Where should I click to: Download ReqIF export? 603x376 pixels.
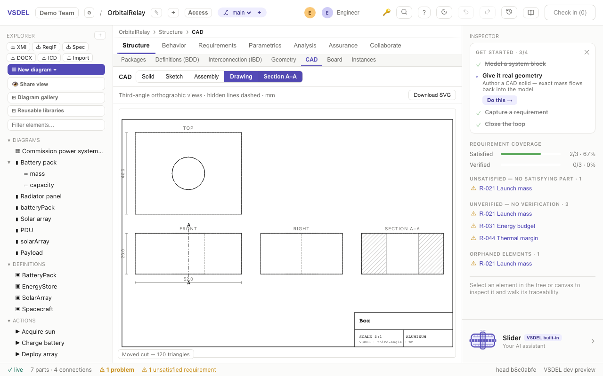click(x=46, y=47)
